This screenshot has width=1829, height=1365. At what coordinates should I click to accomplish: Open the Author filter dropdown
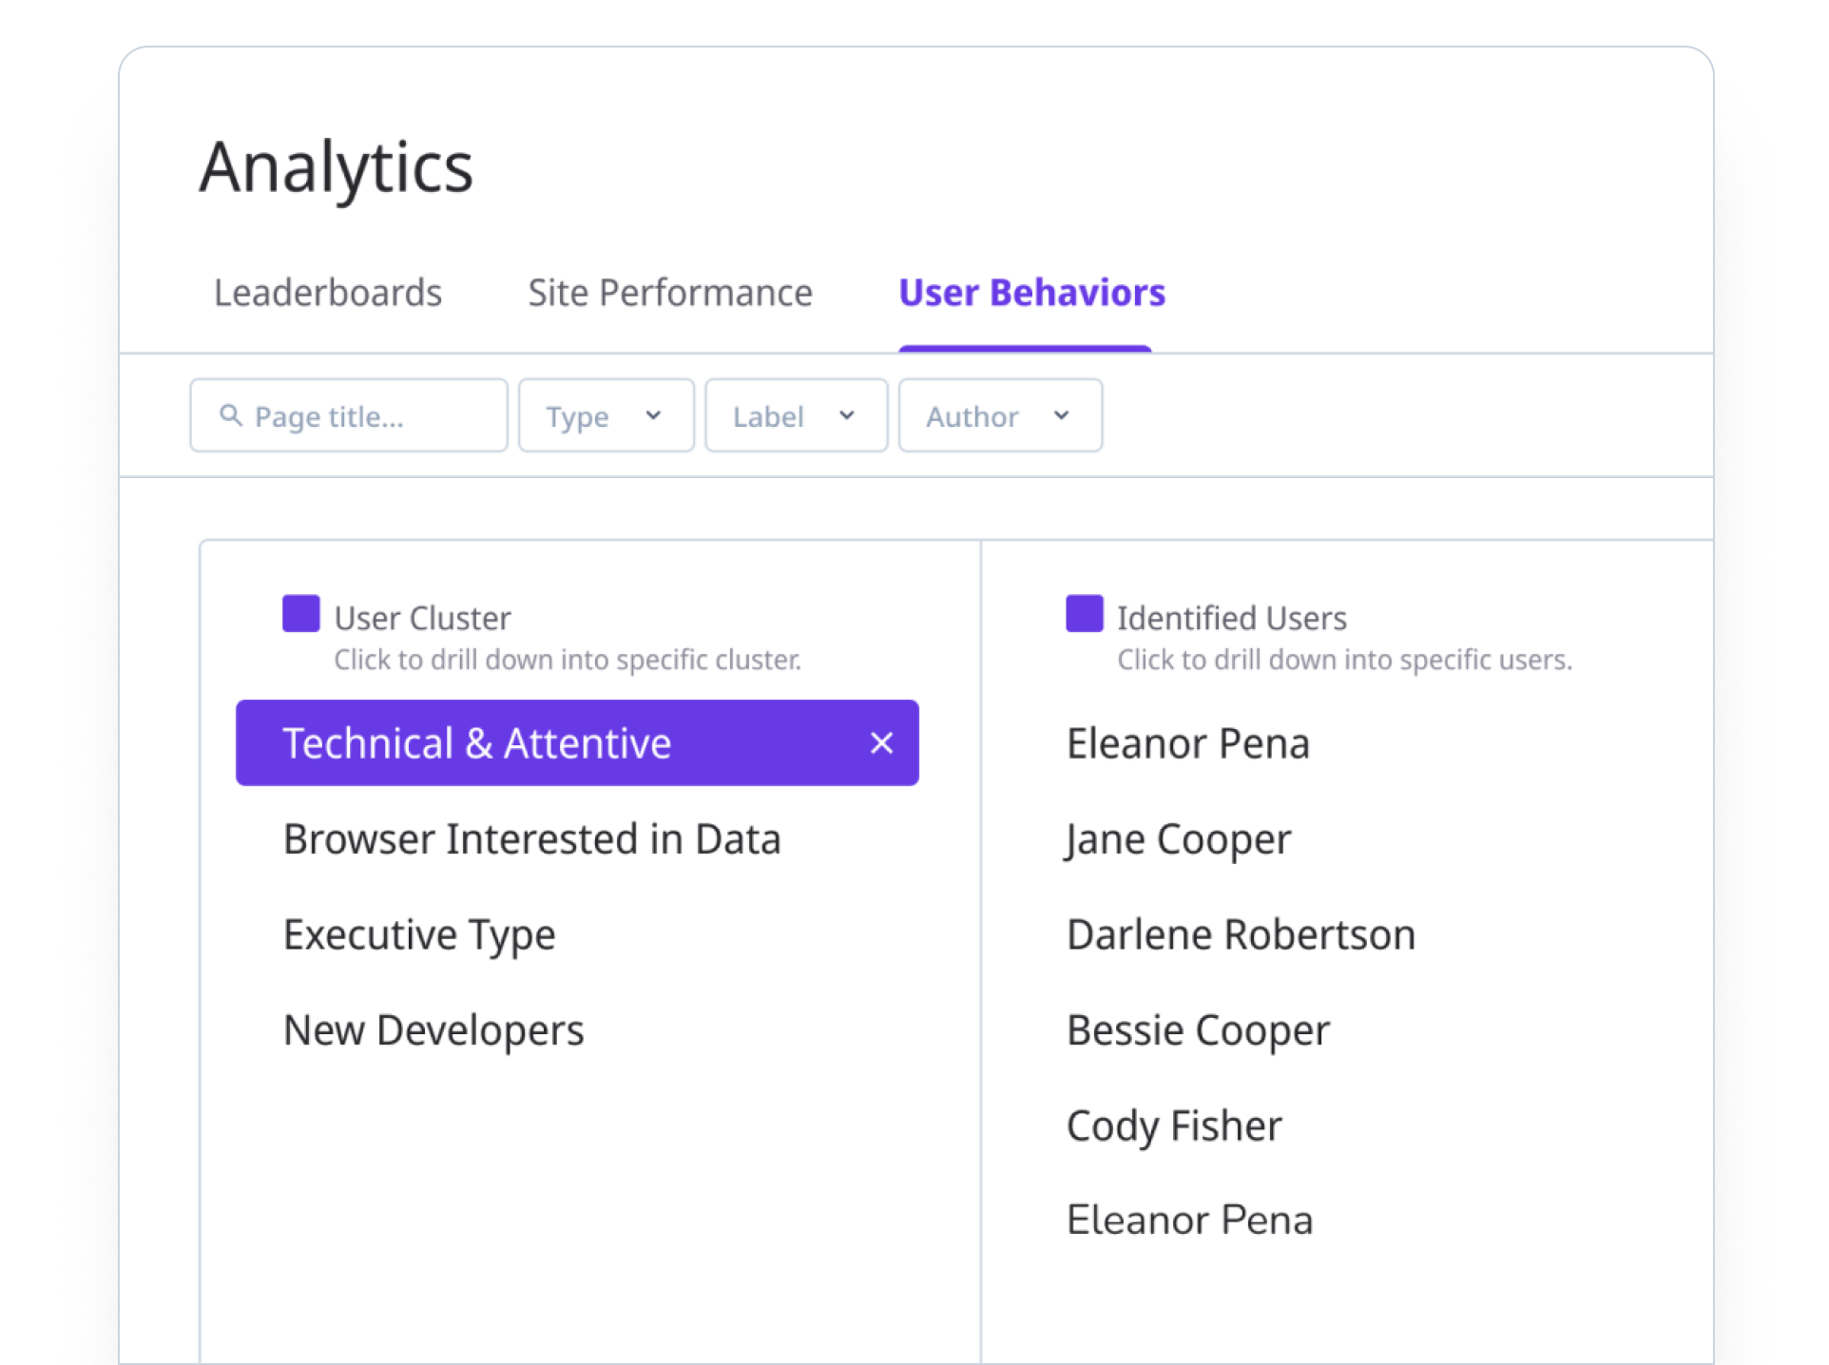[x=999, y=415]
